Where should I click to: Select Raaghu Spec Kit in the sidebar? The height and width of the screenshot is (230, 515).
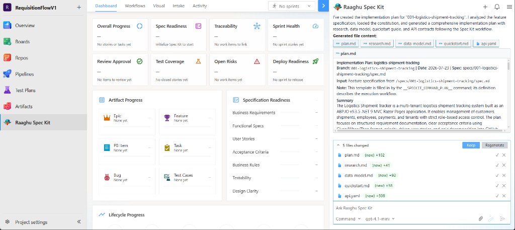(x=43, y=123)
